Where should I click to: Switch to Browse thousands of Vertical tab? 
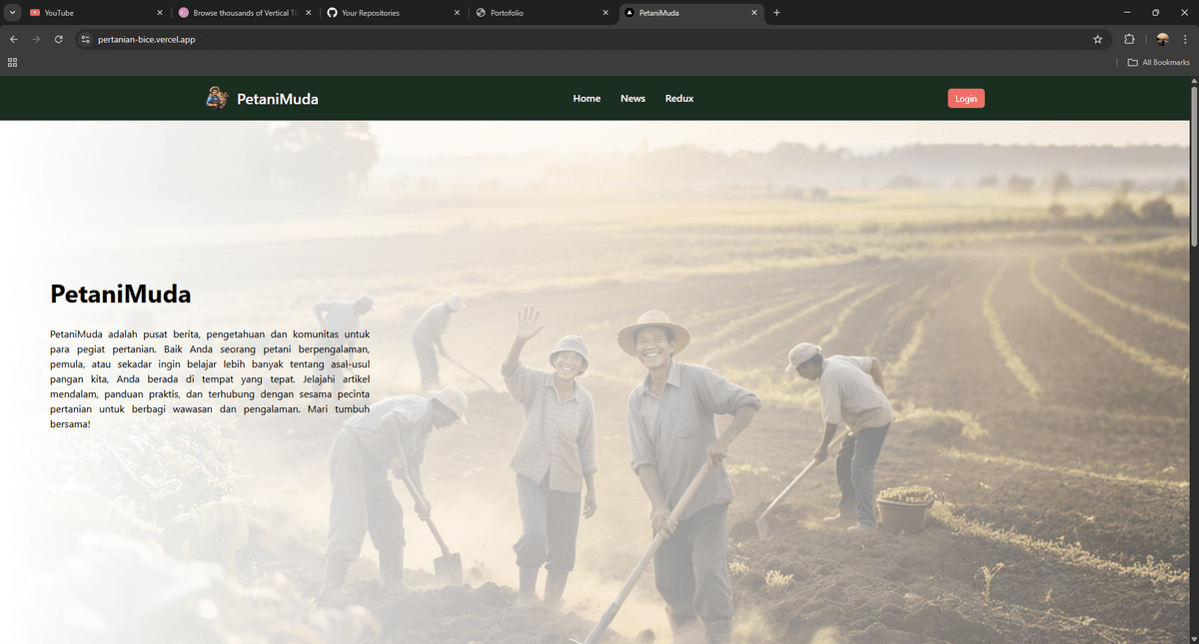[x=245, y=13]
